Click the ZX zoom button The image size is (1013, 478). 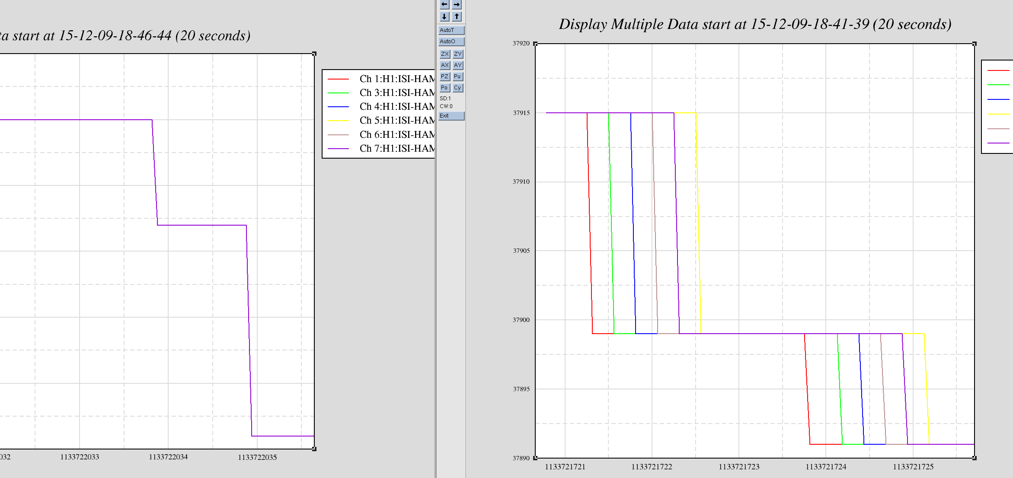coord(445,54)
